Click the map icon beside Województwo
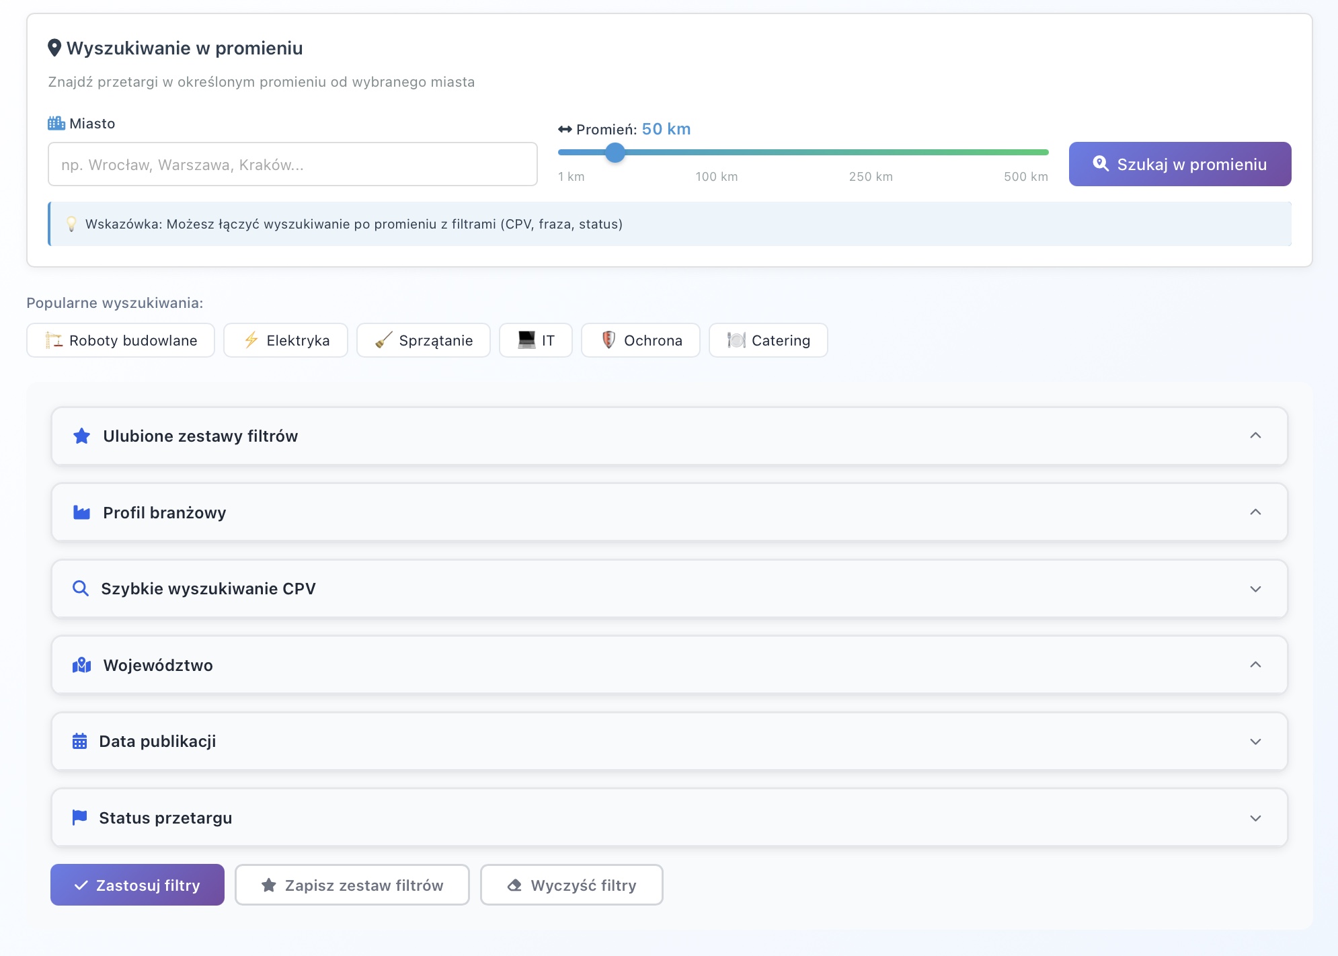Screen dimensions: 1338x956 (81, 666)
